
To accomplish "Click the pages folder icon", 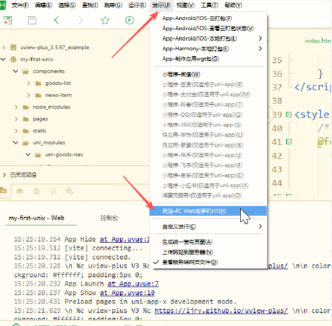I will tap(25, 119).
